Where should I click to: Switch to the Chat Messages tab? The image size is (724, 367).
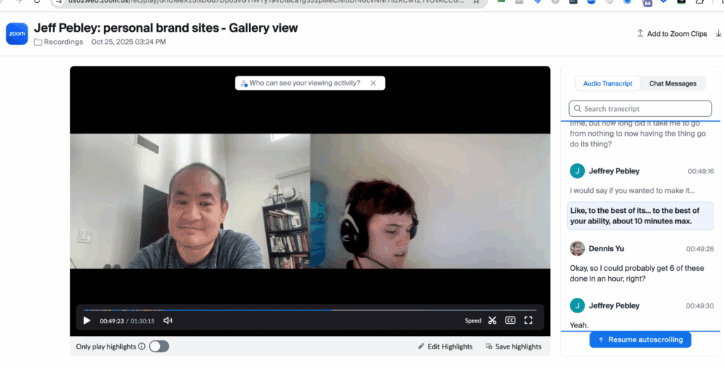pyautogui.click(x=673, y=83)
